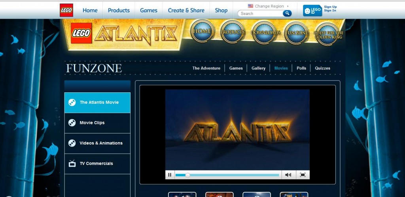
Task: Switch to the Movies tab
Action: coord(281,68)
